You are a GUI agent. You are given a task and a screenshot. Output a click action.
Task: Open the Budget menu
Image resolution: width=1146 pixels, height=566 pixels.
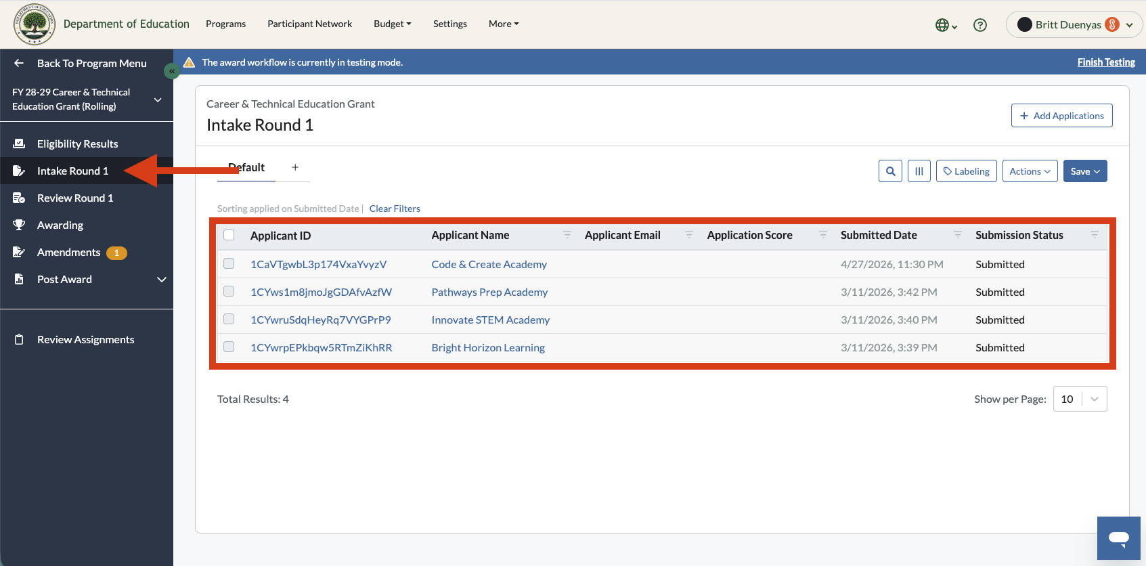pos(393,24)
